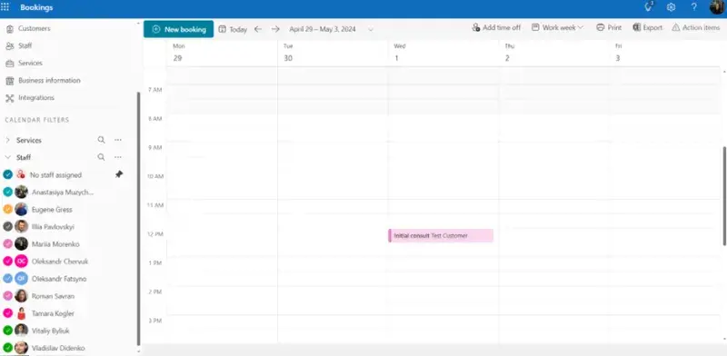The image size is (727, 356).
Task: Open Action items
Action: point(695,28)
